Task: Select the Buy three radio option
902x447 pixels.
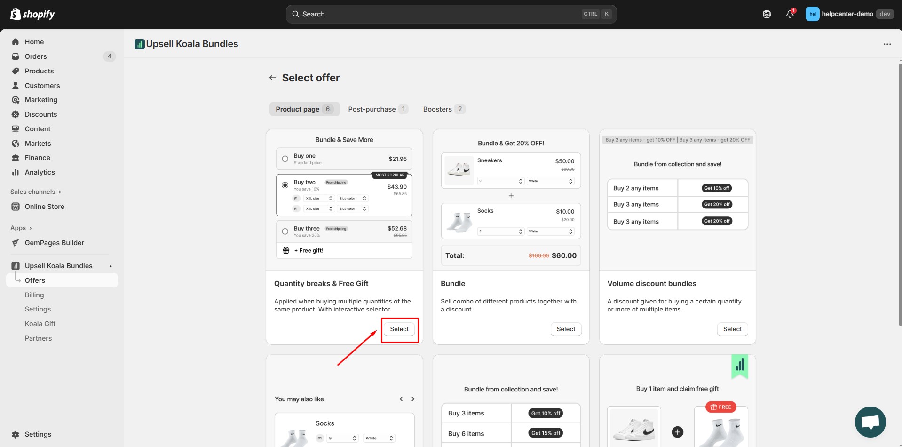Action: [285, 231]
